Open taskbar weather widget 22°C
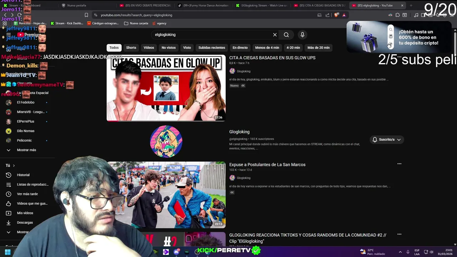457x257 pixels. [x=373, y=252]
